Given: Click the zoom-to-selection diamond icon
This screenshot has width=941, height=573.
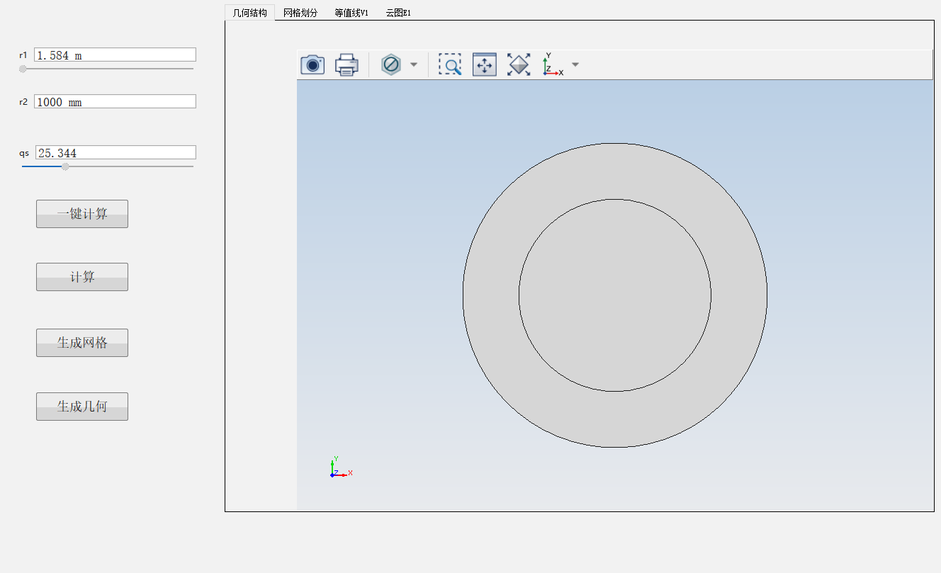Looking at the screenshot, I should coord(519,64).
